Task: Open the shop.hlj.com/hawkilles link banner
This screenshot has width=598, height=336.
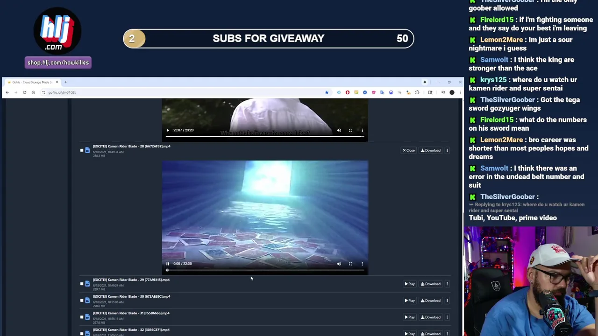Action: 58,63
